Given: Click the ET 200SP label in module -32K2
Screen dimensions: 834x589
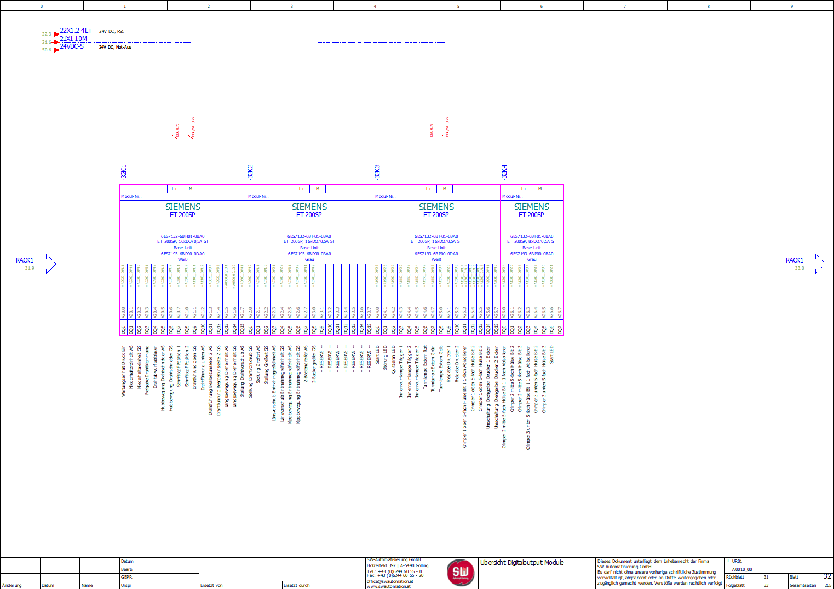Looking at the screenshot, I should tap(309, 215).
